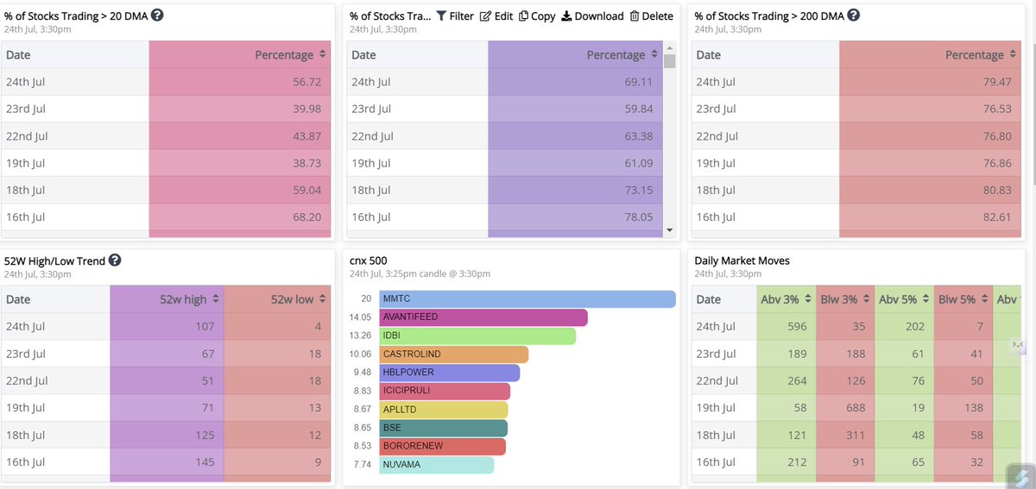Select 39.98 value for 23rd Jul

tap(306, 109)
